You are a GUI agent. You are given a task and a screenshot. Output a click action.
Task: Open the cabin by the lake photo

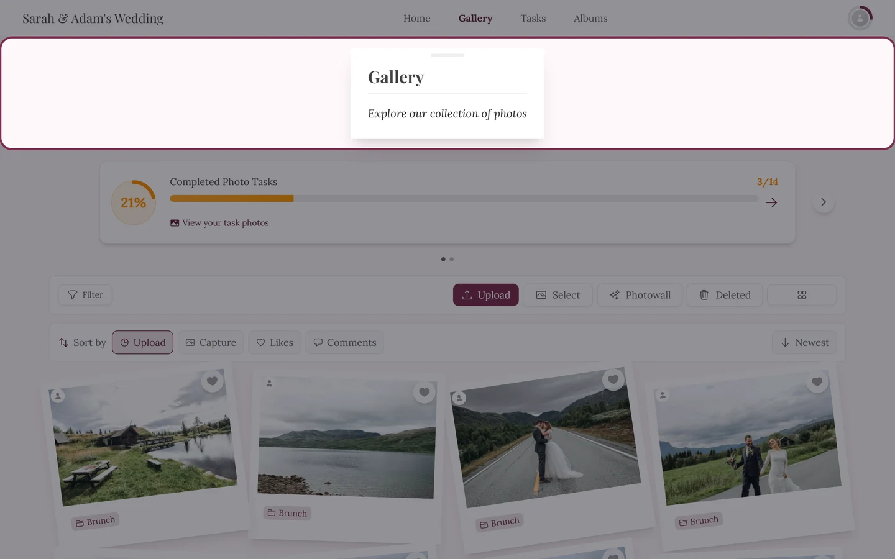tap(142, 438)
